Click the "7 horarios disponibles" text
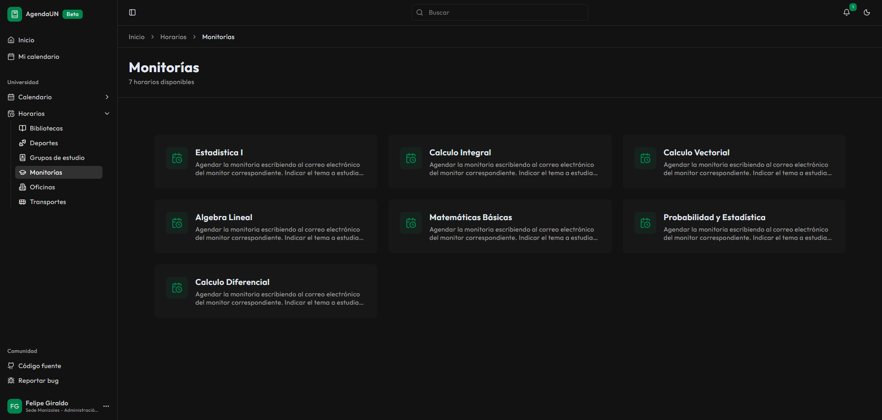 point(161,82)
